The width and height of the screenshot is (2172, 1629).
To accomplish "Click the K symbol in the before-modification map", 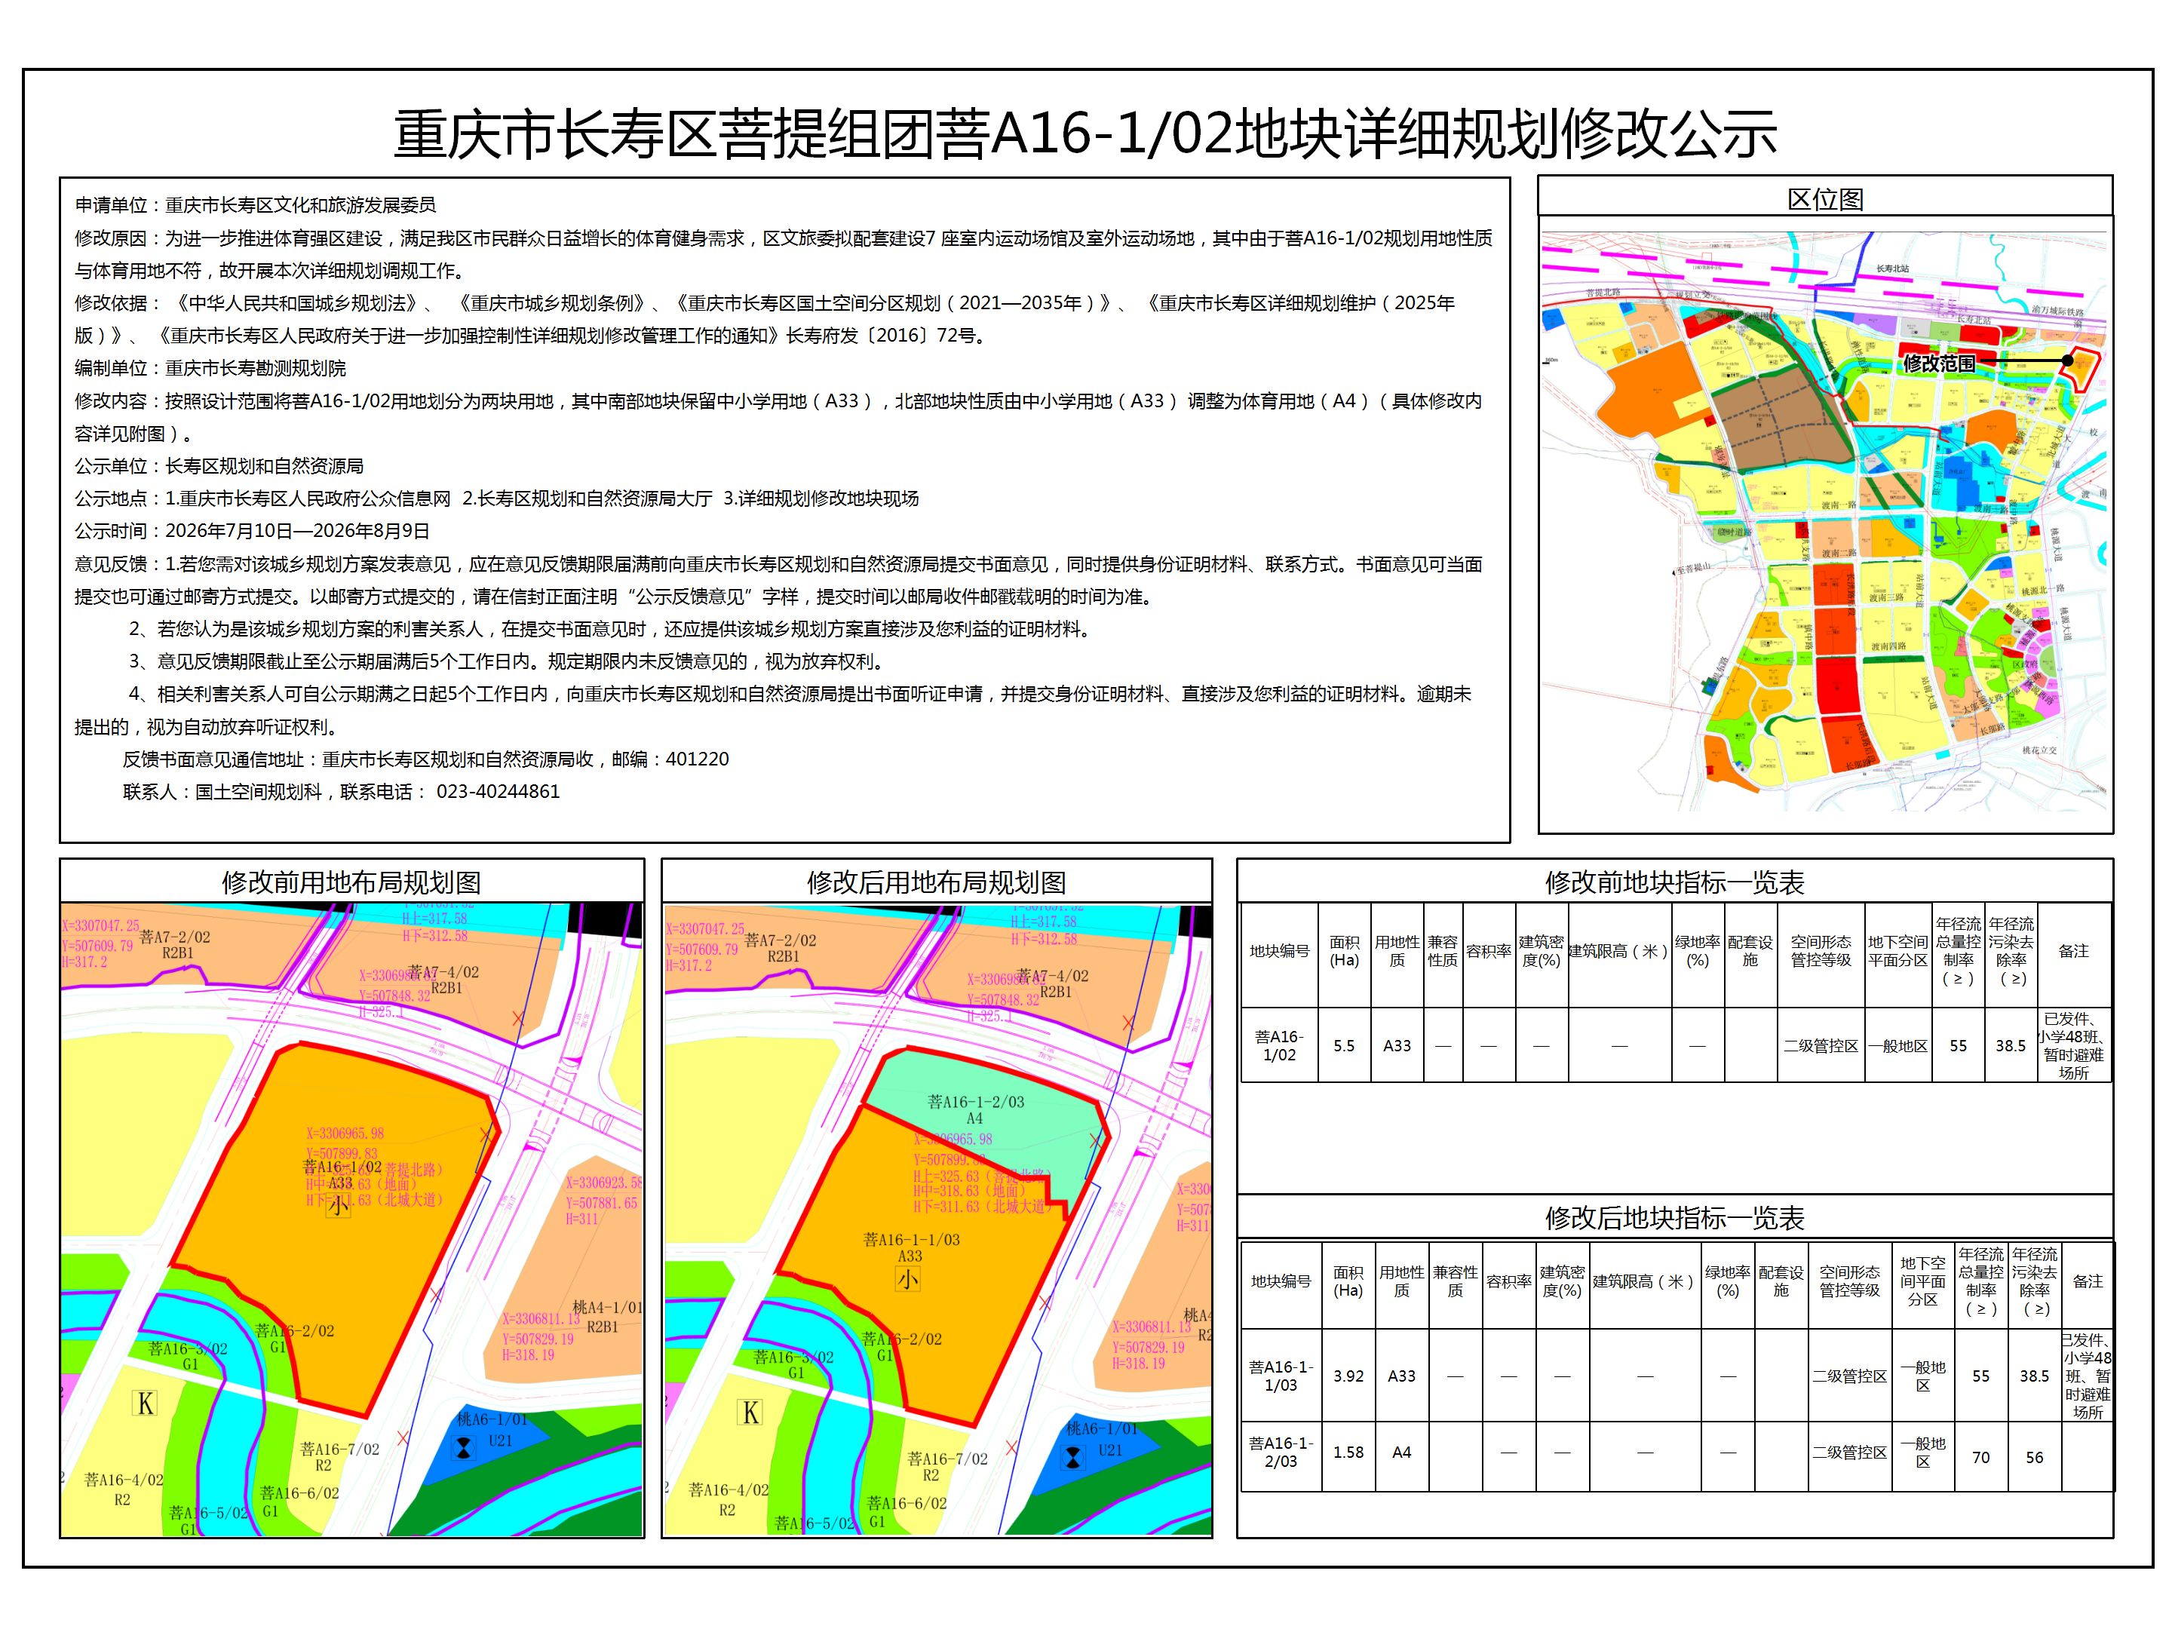I will (146, 1404).
